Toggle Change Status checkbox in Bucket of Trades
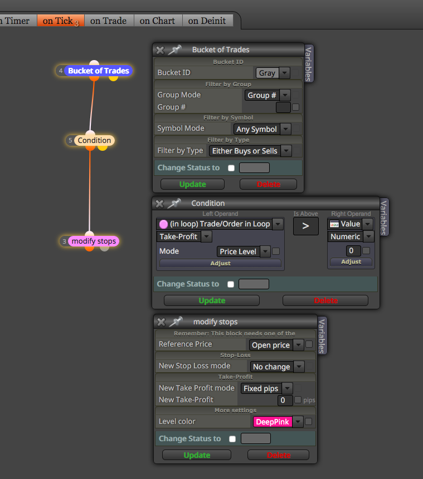The image size is (423, 479). [231, 168]
